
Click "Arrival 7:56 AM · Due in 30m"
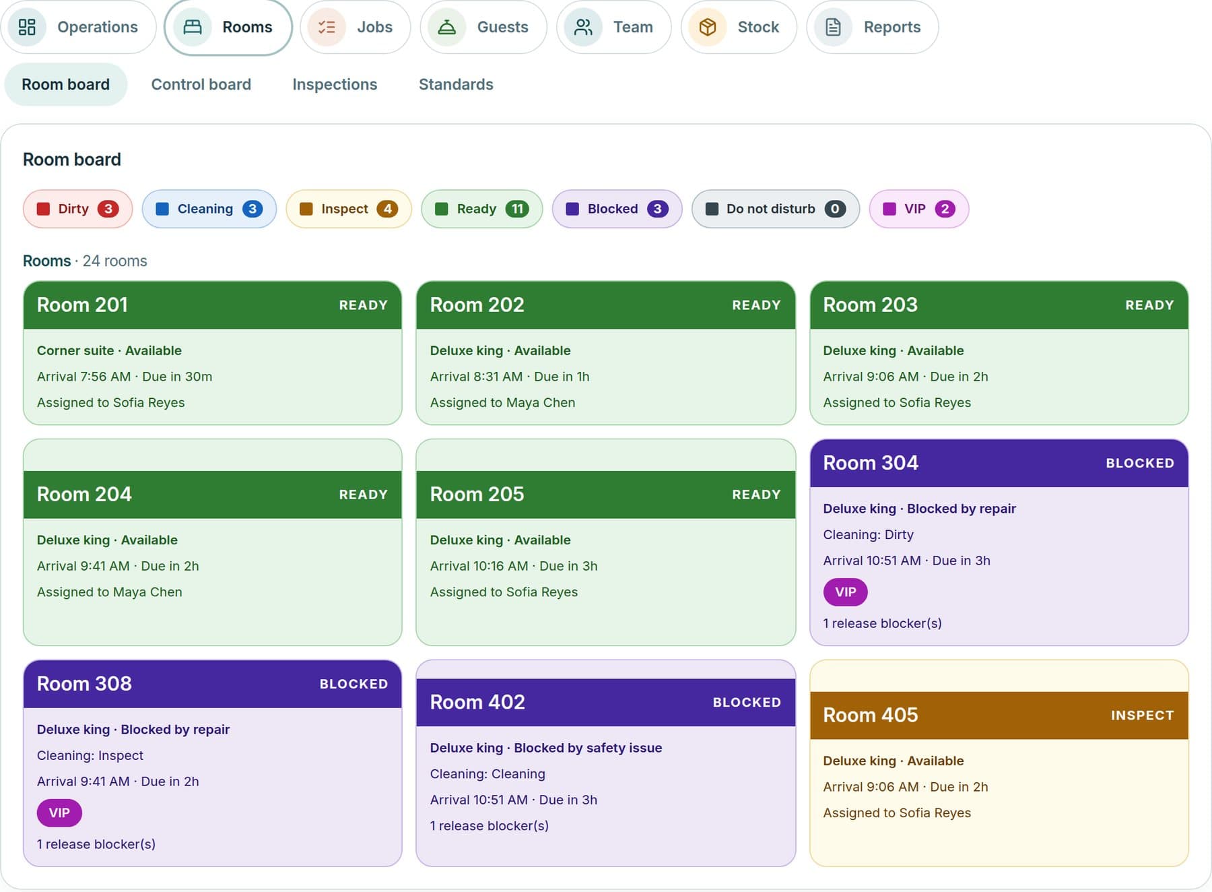click(x=125, y=377)
